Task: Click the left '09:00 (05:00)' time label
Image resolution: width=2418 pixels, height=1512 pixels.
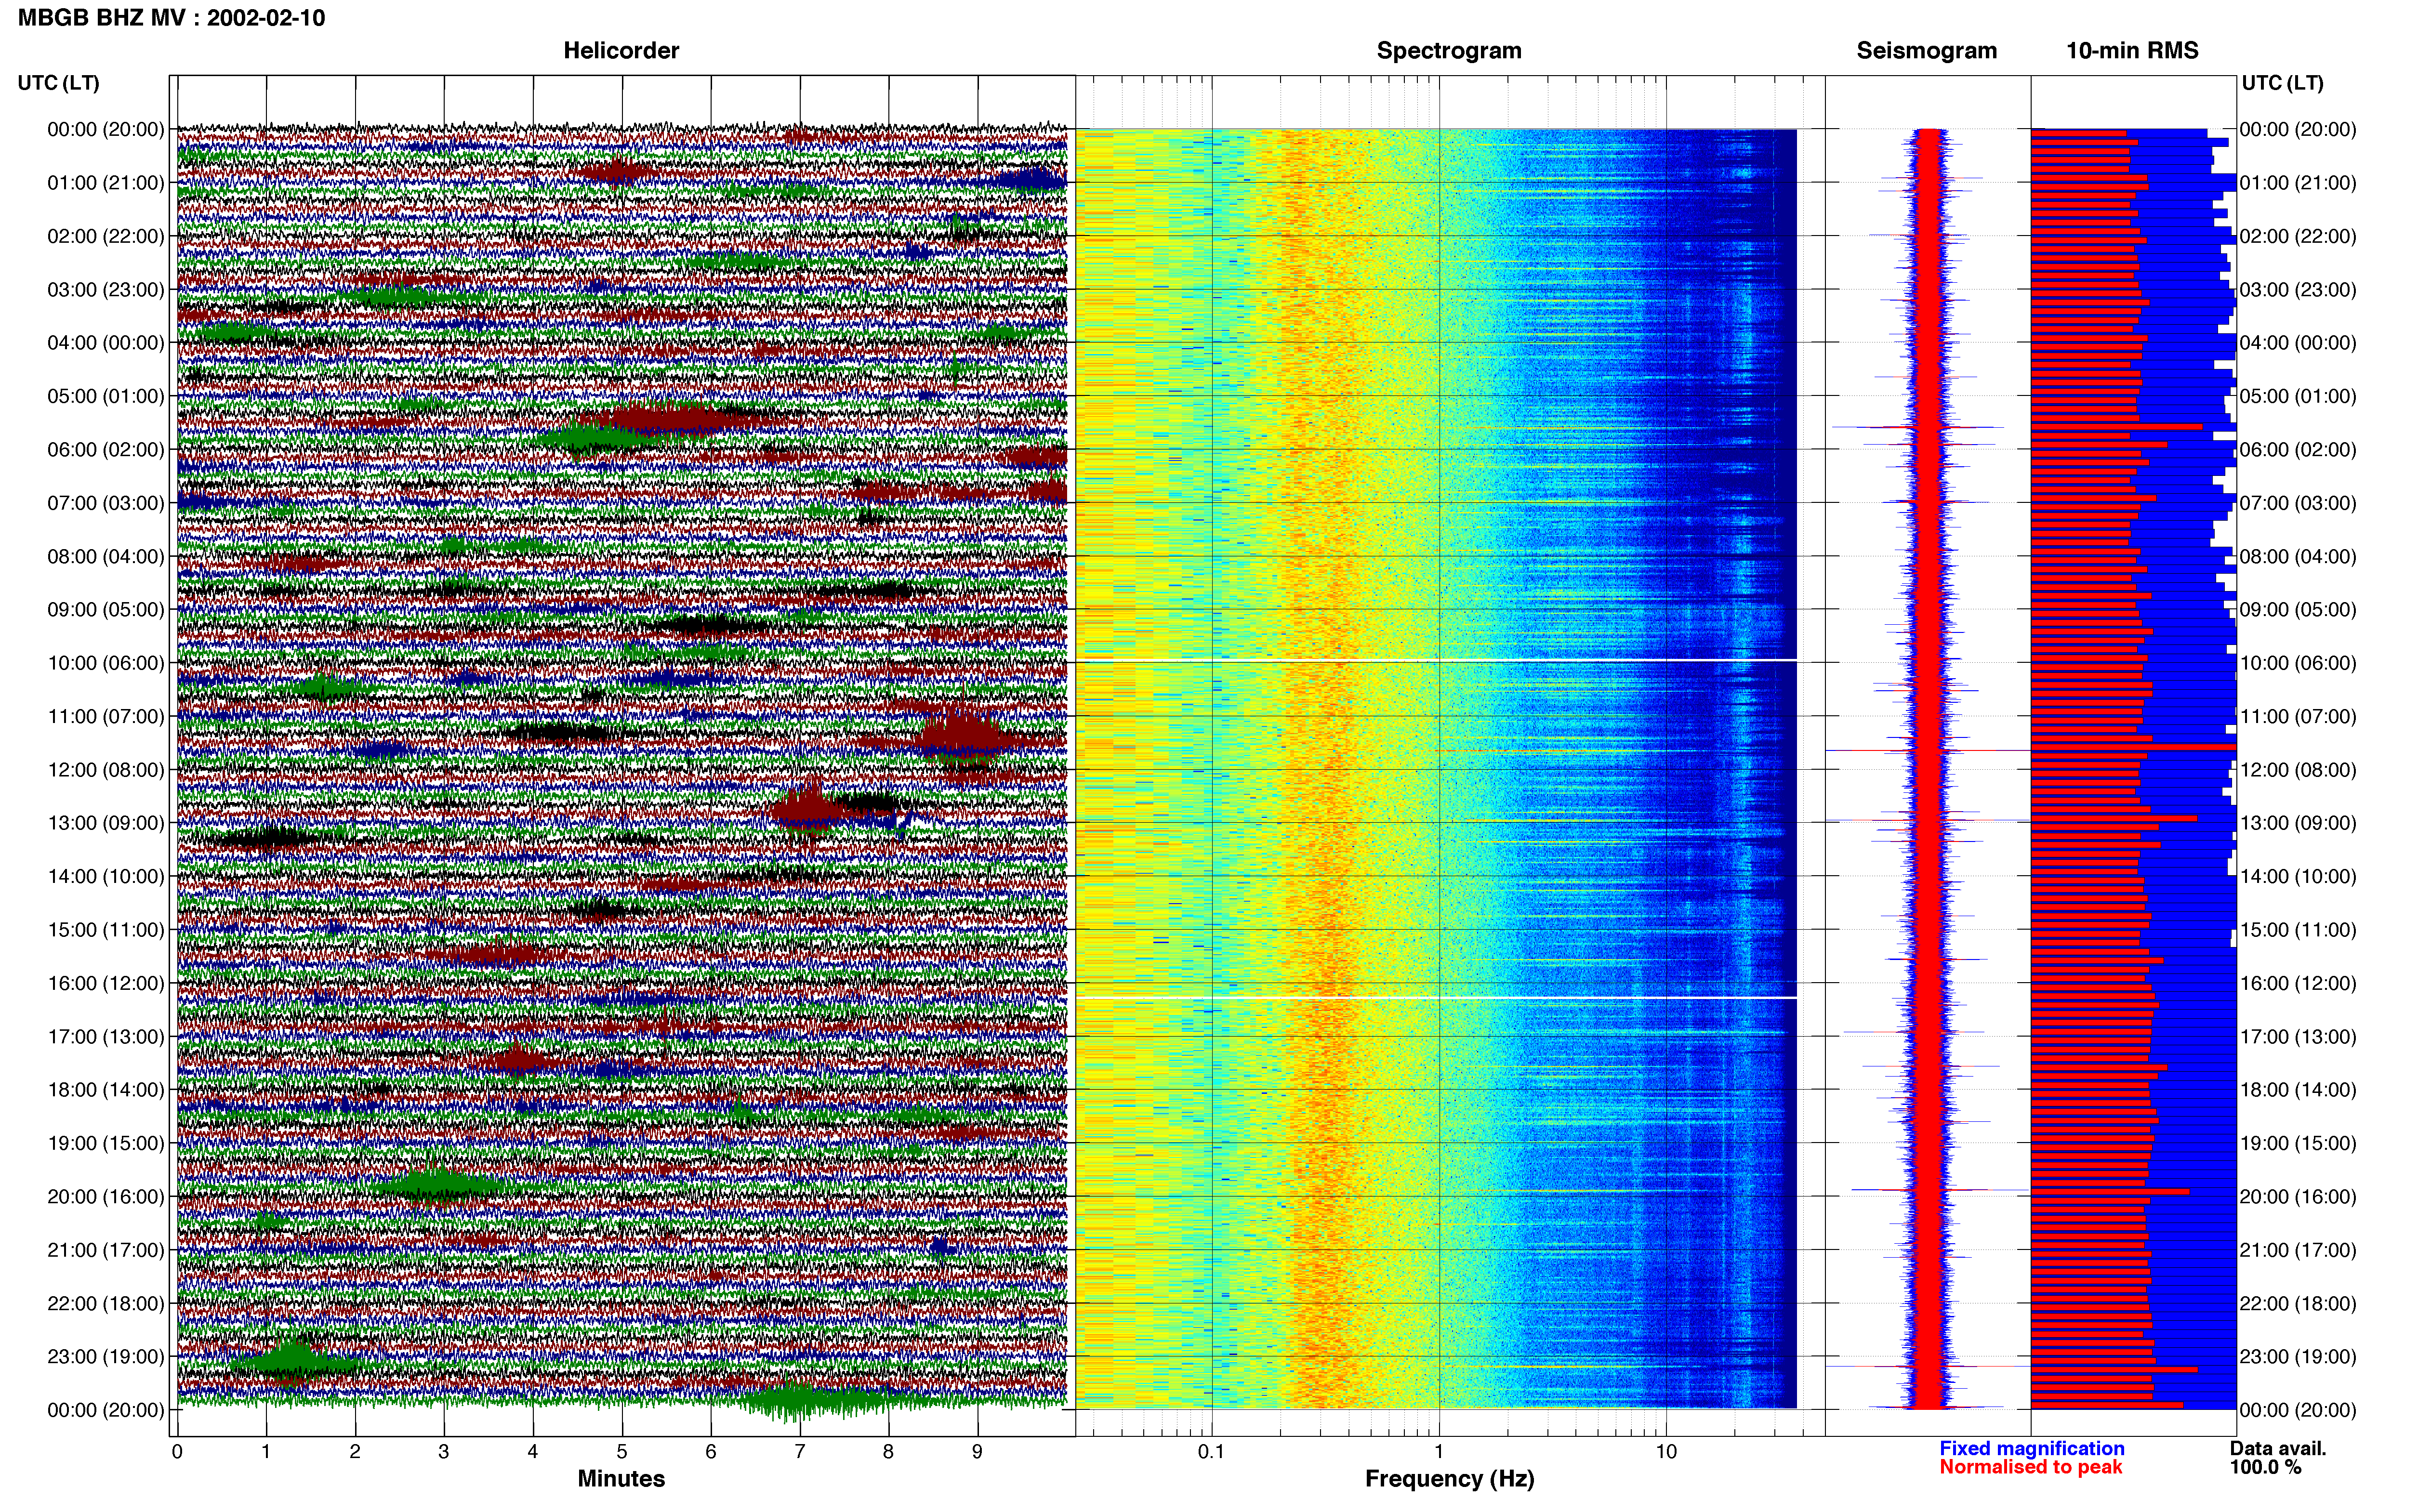Action: click(x=106, y=610)
